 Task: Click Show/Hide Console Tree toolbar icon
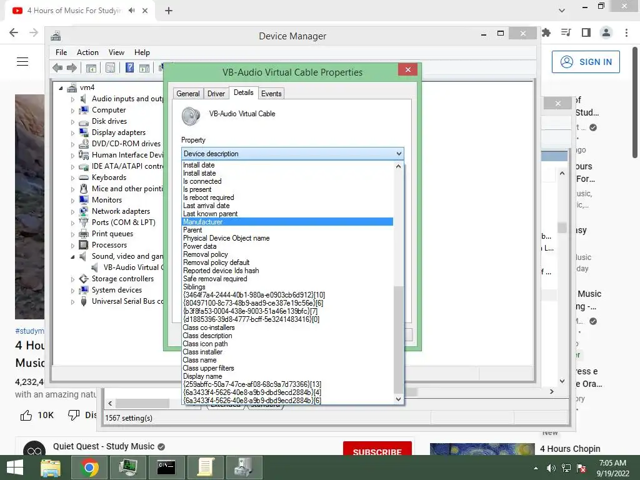pos(91,67)
